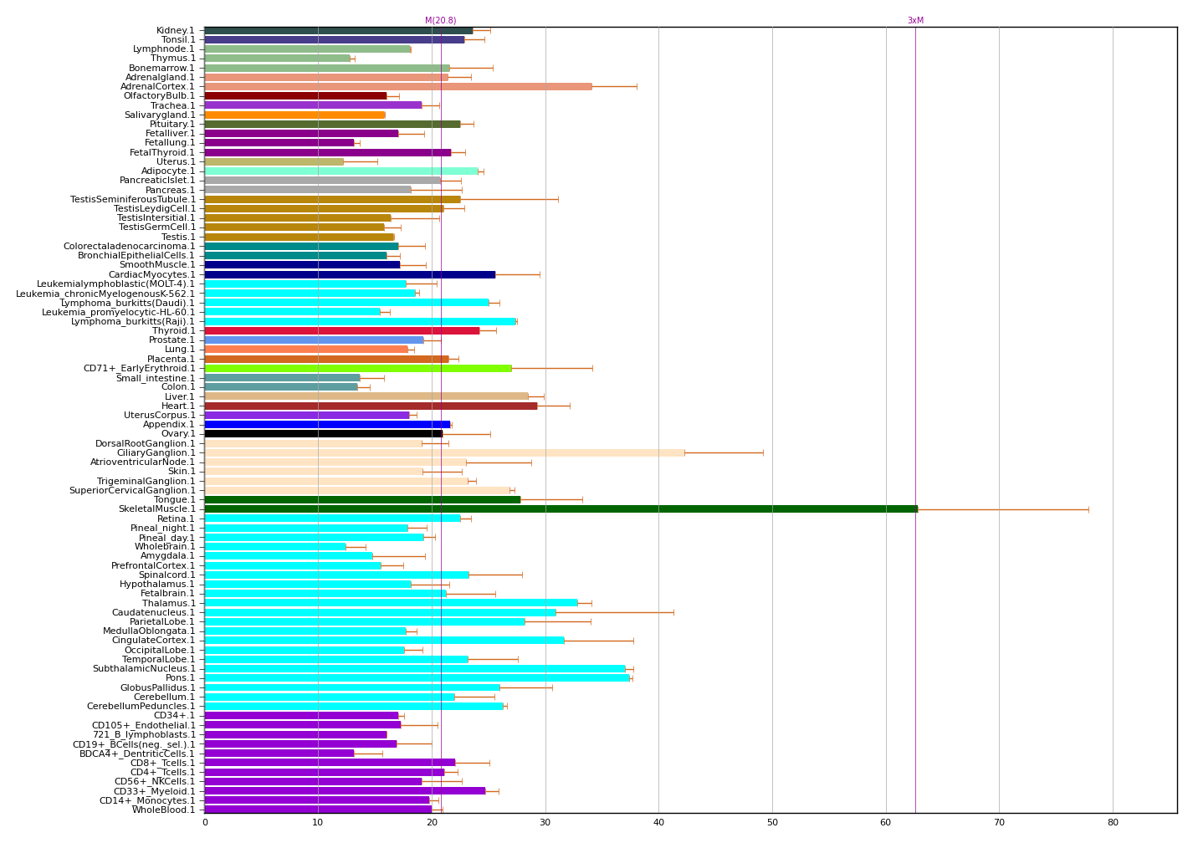Click the M(20.8) median label
This screenshot has height=843, width=1193.
tap(441, 21)
